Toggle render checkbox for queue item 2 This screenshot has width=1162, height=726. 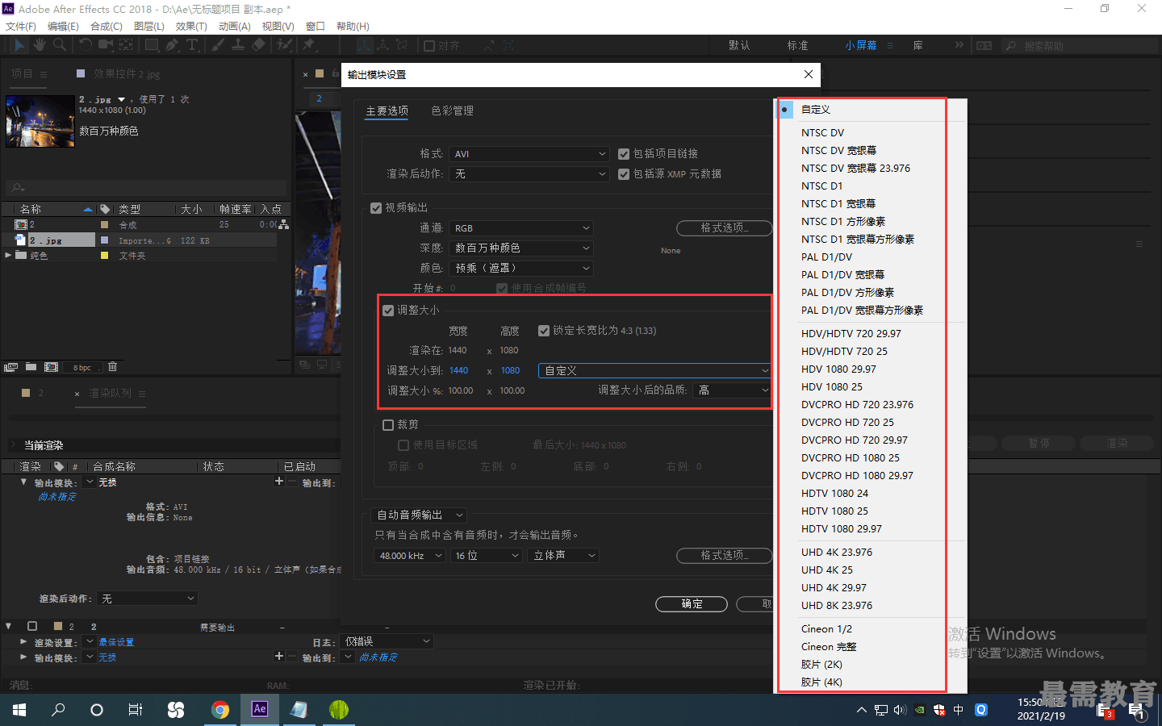[x=32, y=626]
